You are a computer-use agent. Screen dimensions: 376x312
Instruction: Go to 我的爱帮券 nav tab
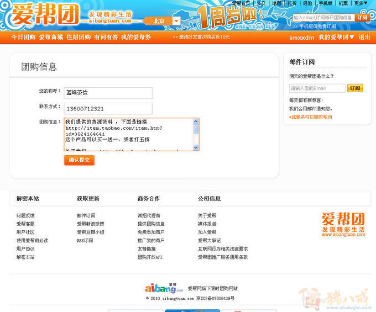point(136,37)
